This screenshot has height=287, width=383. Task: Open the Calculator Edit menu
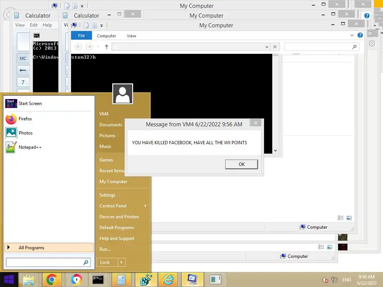pos(34,25)
